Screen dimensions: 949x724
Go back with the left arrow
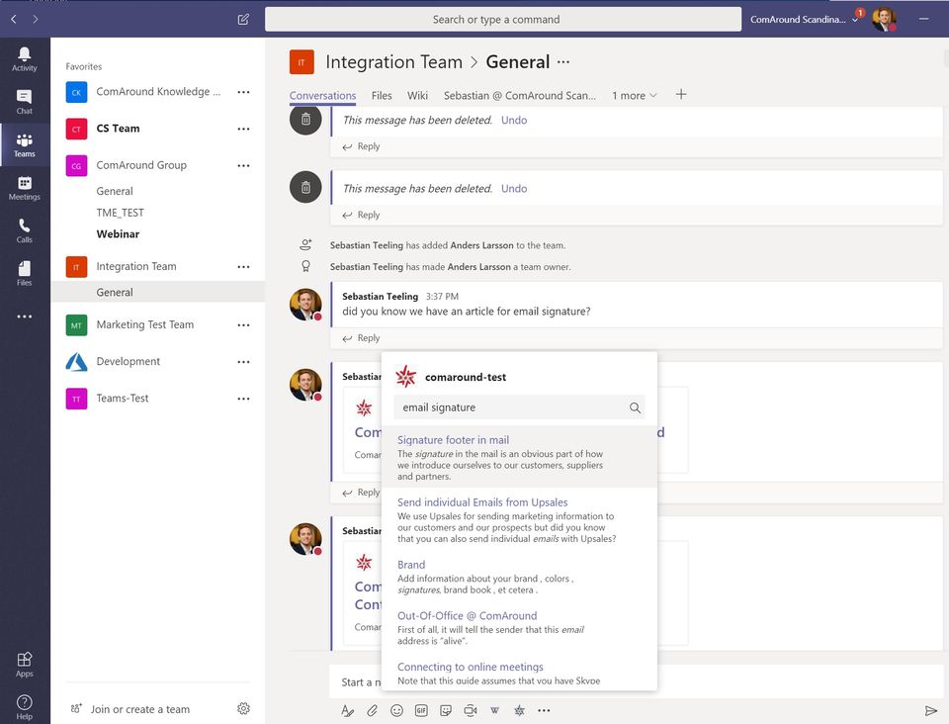14,20
